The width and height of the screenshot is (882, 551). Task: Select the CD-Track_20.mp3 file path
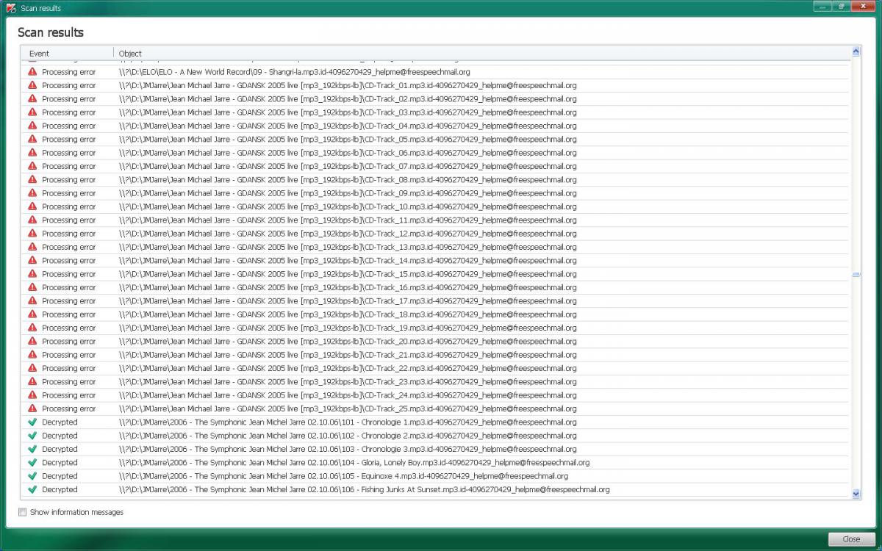pos(348,341)
